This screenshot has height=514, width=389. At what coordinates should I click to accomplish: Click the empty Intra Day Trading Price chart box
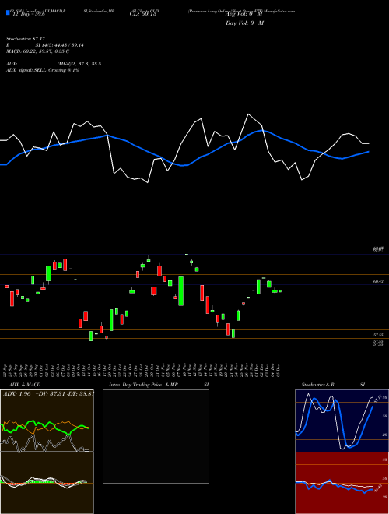point(156,436)
